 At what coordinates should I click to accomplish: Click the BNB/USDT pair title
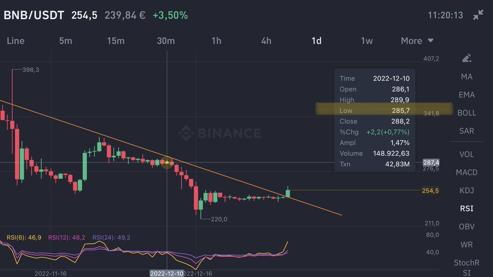(34, 16)
